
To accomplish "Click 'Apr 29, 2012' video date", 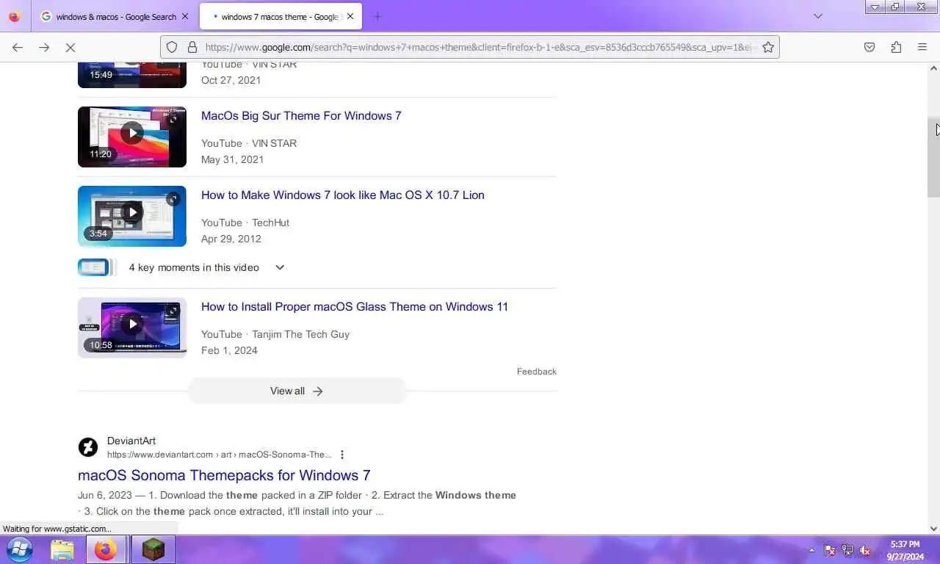I will click(x=231, y=239).
